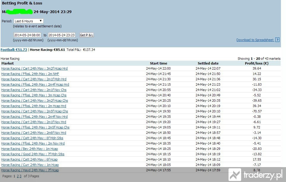Open Hayd 24th May 7f Hcap market

(30, 170)
